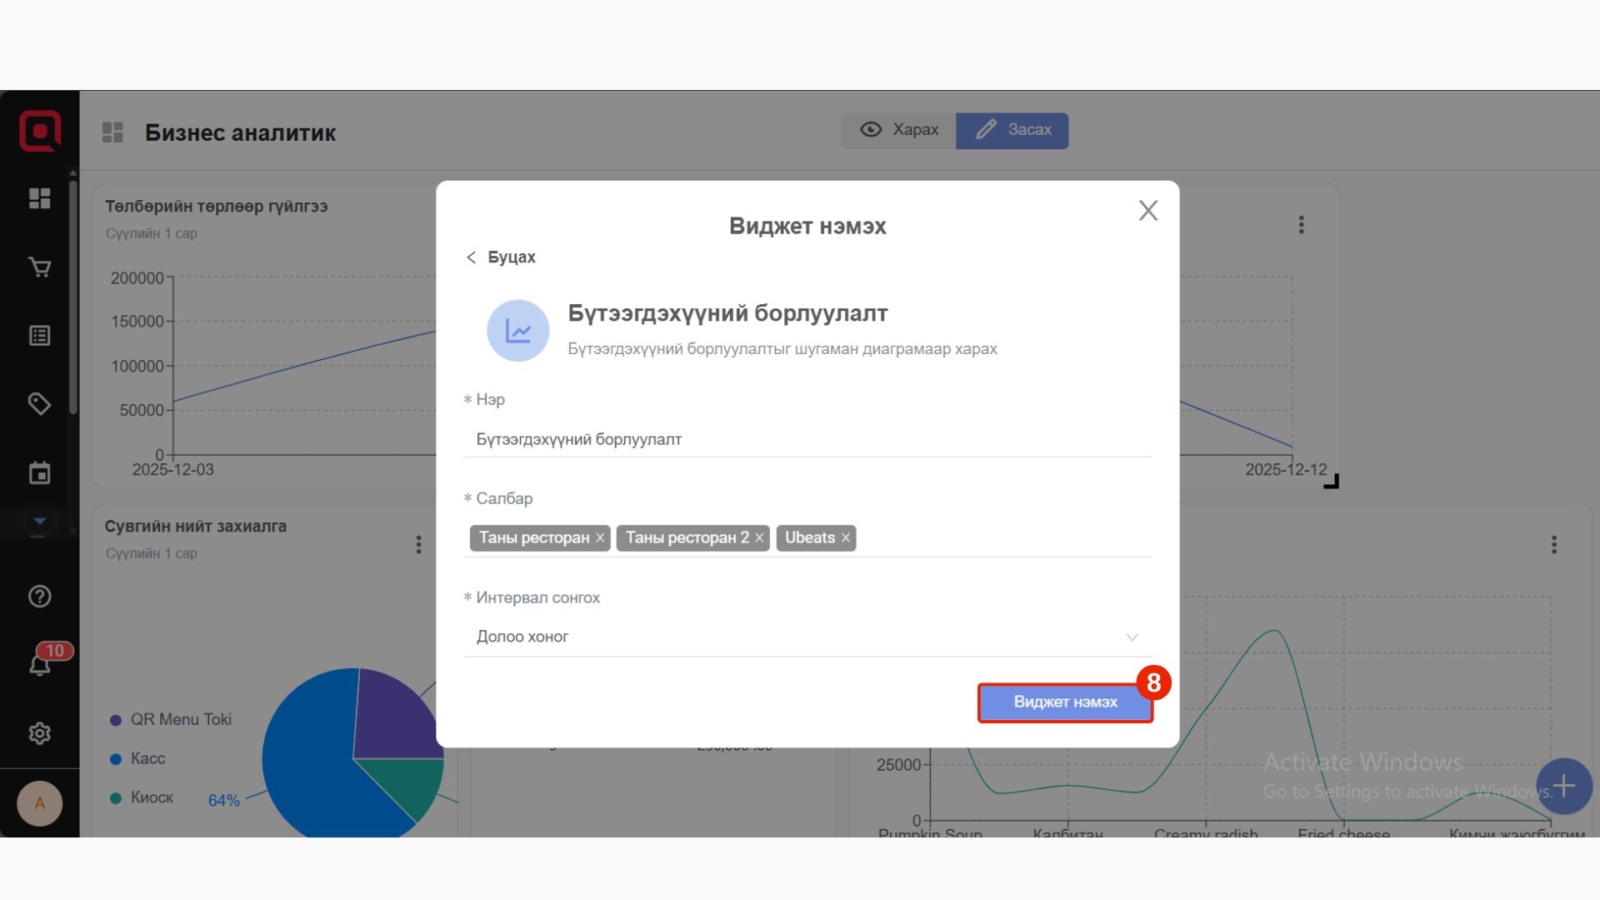Open the dashboard grid sidebar icon
The image size is (1600, 900).
(x=39, y=198)
